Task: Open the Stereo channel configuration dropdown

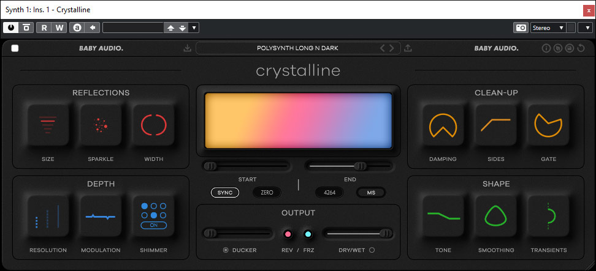Action: [x=548, y=28]
